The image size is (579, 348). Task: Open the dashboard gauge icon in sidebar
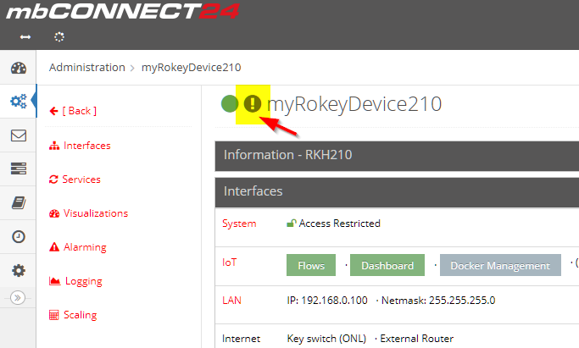click(x=19, y=68)
